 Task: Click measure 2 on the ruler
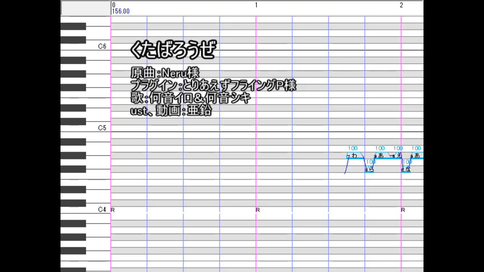coord(401,5)
